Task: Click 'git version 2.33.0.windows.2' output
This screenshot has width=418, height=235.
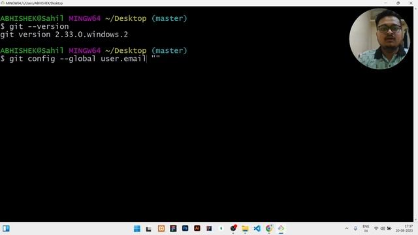Action: pyautogui.click(x=64, y=35)
